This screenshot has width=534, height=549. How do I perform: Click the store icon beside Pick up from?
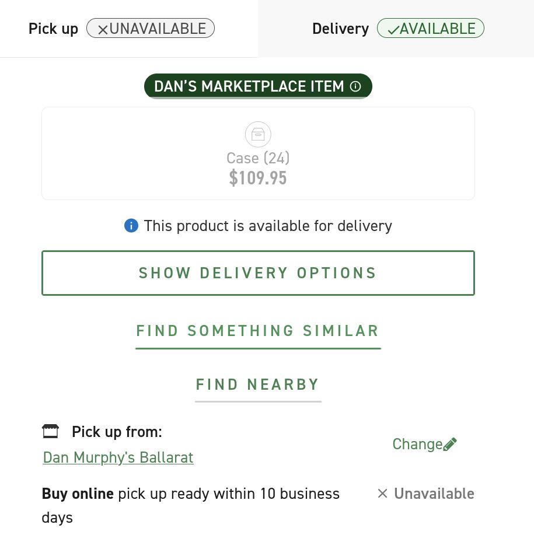coord(51,431)
